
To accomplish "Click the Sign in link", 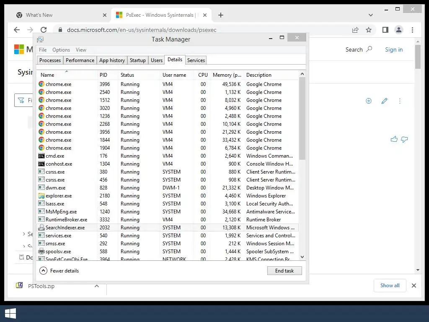I will 394,49.
